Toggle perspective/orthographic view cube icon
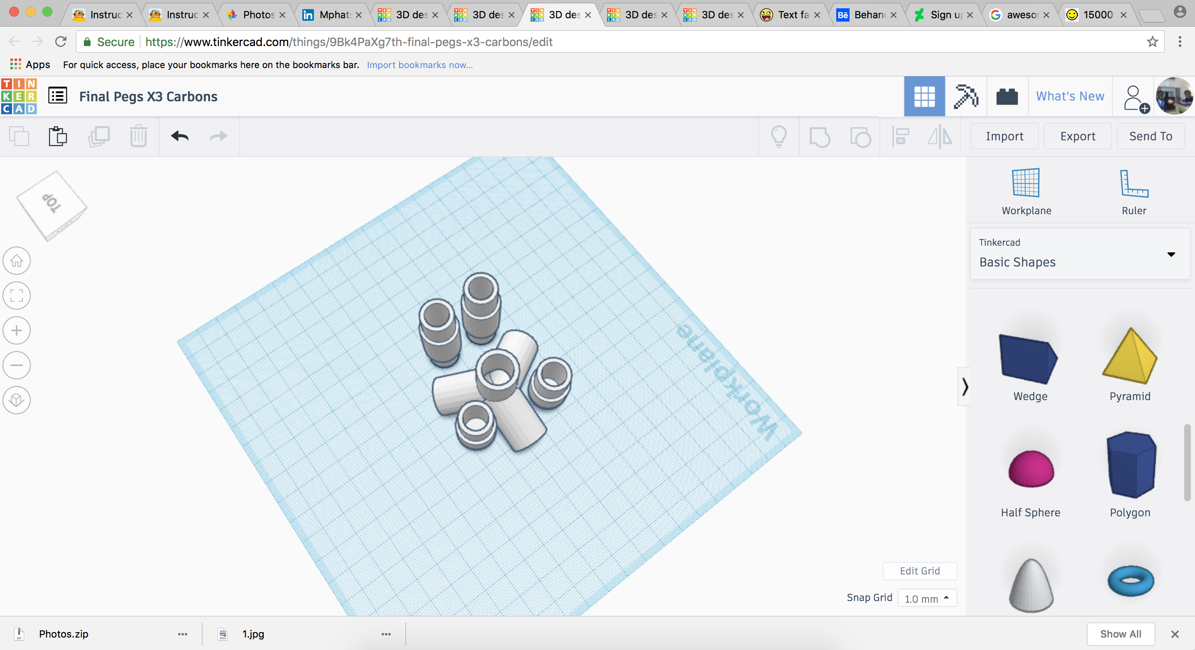Image resolution: width=1195 pixels, height=650 pixels. point(17,400)
